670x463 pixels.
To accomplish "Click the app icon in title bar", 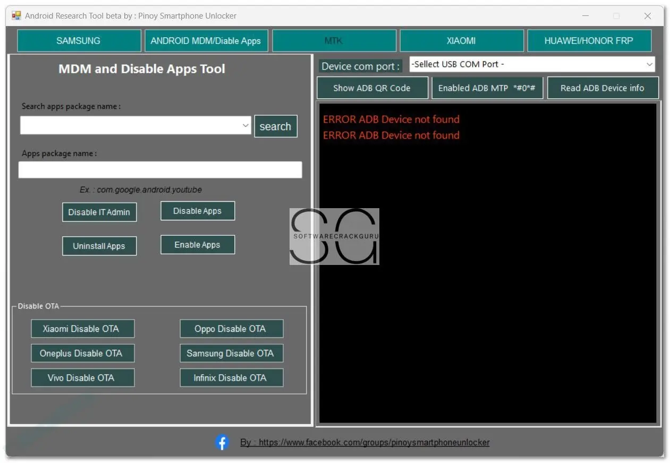I will pos(16,16).
